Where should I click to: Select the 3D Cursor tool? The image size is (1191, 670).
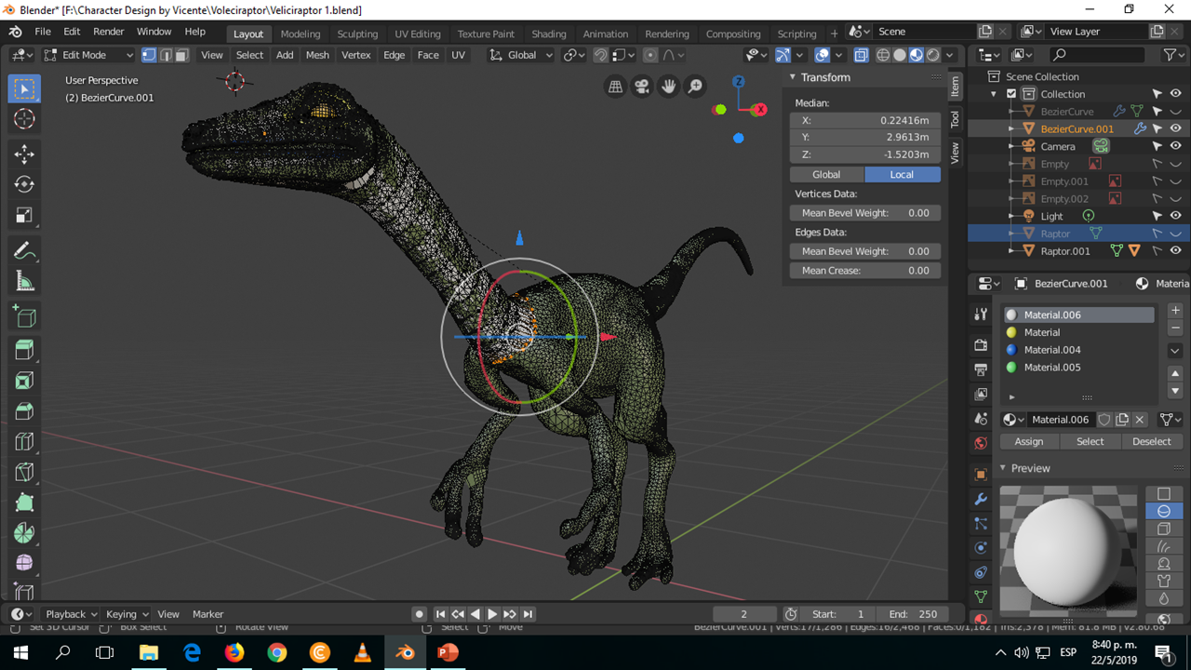pyautogui.click(x=24, y=118)
